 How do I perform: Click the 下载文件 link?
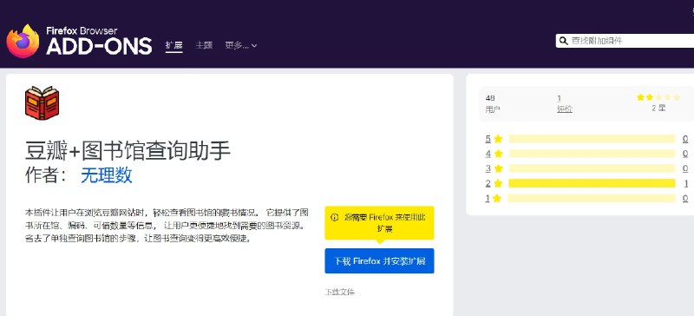click(x=339, y=292)
